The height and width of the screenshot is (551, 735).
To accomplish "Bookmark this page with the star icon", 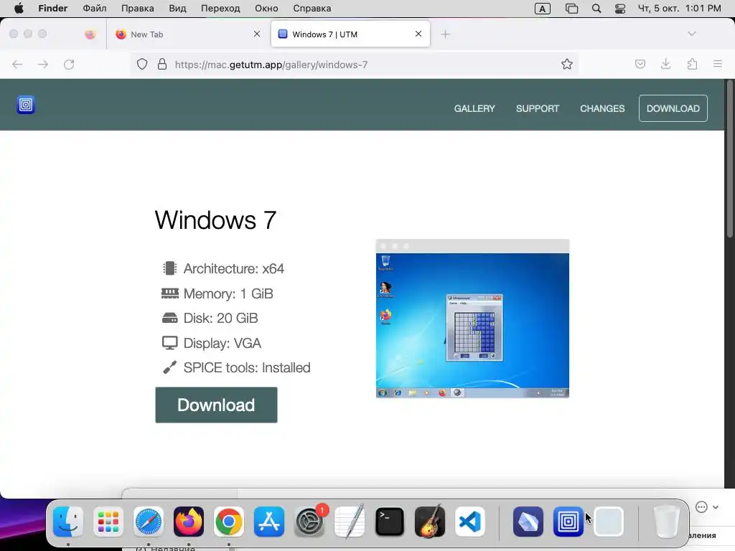I will 567,65.
